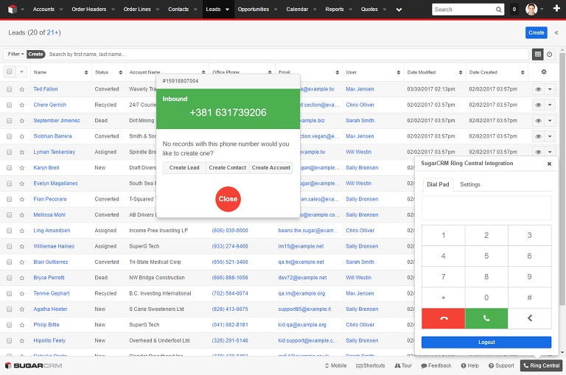566x375 pixels.
Task: Open the Reports module
Action: tap(335, 10)
